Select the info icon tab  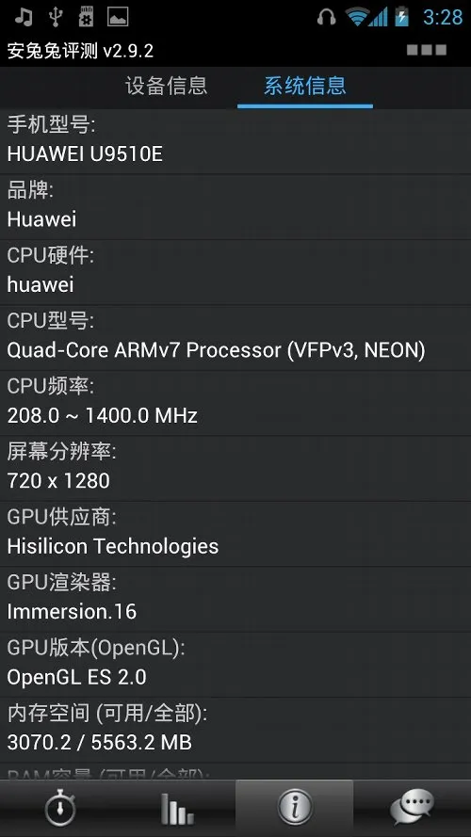(294, 808)
